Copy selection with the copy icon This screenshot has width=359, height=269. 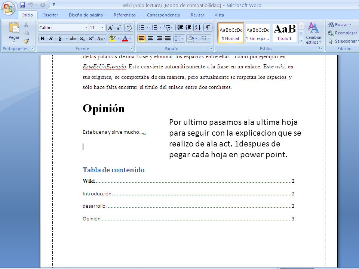click(26, 33)
